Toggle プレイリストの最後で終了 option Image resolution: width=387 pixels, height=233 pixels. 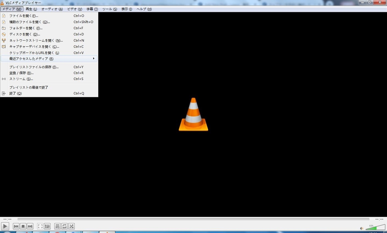pos(49,87)
